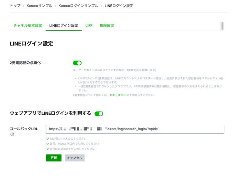Focus the コールバックURL input field
The height and width of the screenshot is (182, 234).
135,129
